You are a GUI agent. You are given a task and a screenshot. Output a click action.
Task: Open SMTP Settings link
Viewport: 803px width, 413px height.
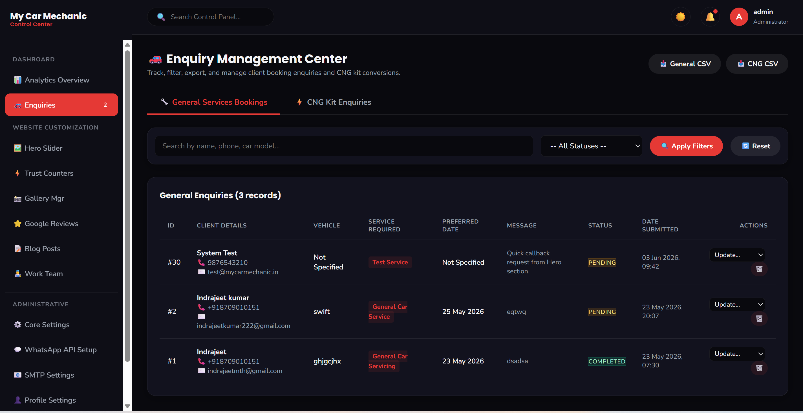[61, 375]
